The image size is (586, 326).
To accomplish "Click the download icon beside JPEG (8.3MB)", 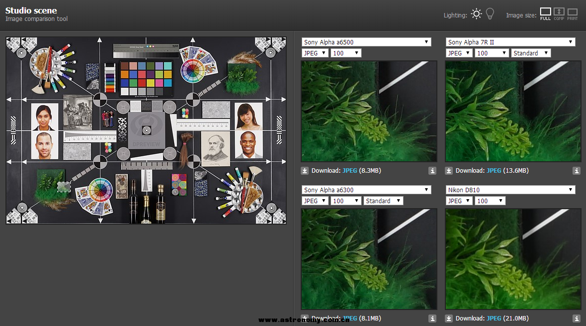I will 305,171.
